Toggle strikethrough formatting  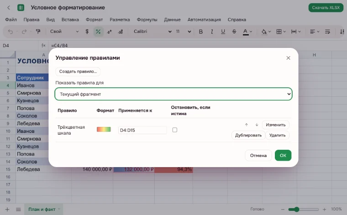click(x=234, y=31)
